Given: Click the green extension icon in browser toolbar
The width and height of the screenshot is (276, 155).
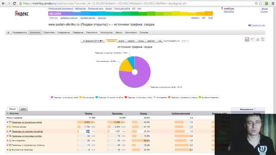Looking at the screenshot, I should click(267, 3).
